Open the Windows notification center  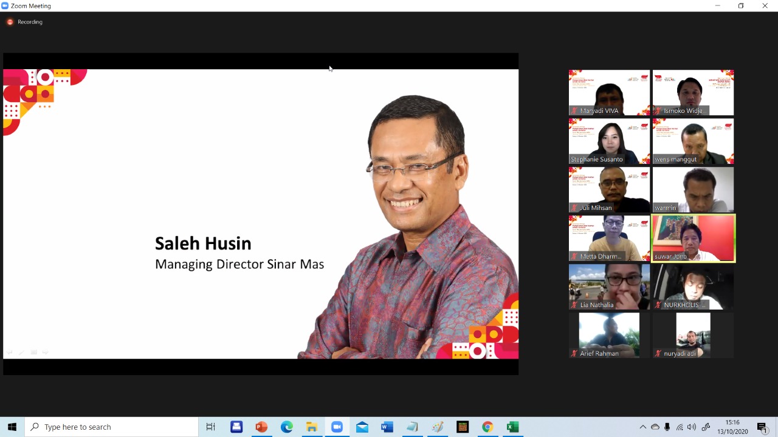coord(762,427)
